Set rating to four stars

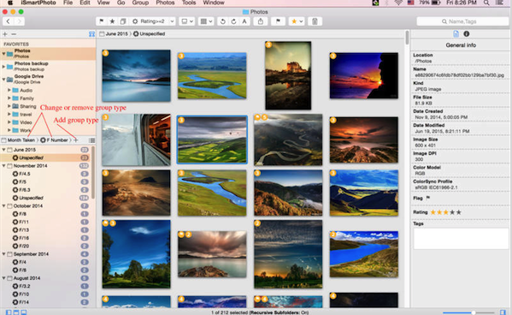pos(452,212)
